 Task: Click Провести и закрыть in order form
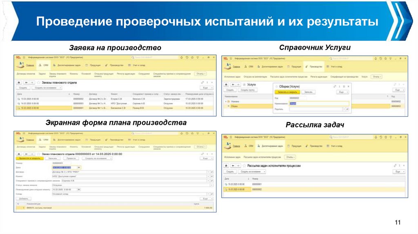pyautogui.click(x=29, y=159)
